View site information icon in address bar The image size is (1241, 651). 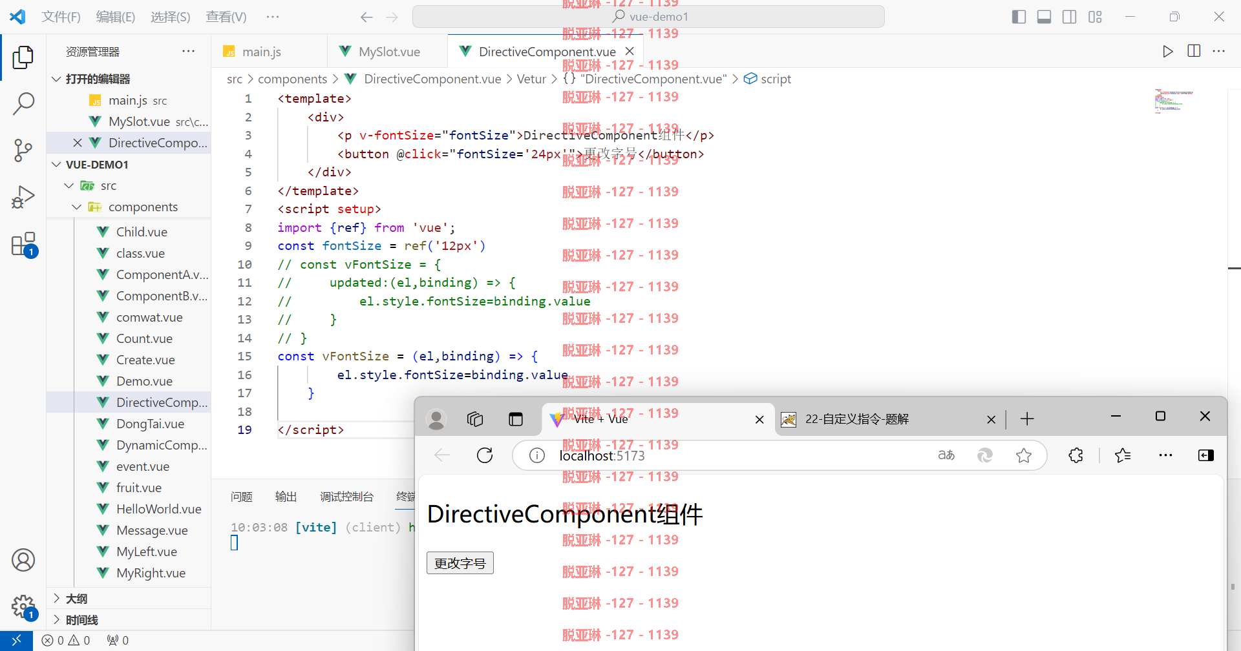tap(536, 455)
